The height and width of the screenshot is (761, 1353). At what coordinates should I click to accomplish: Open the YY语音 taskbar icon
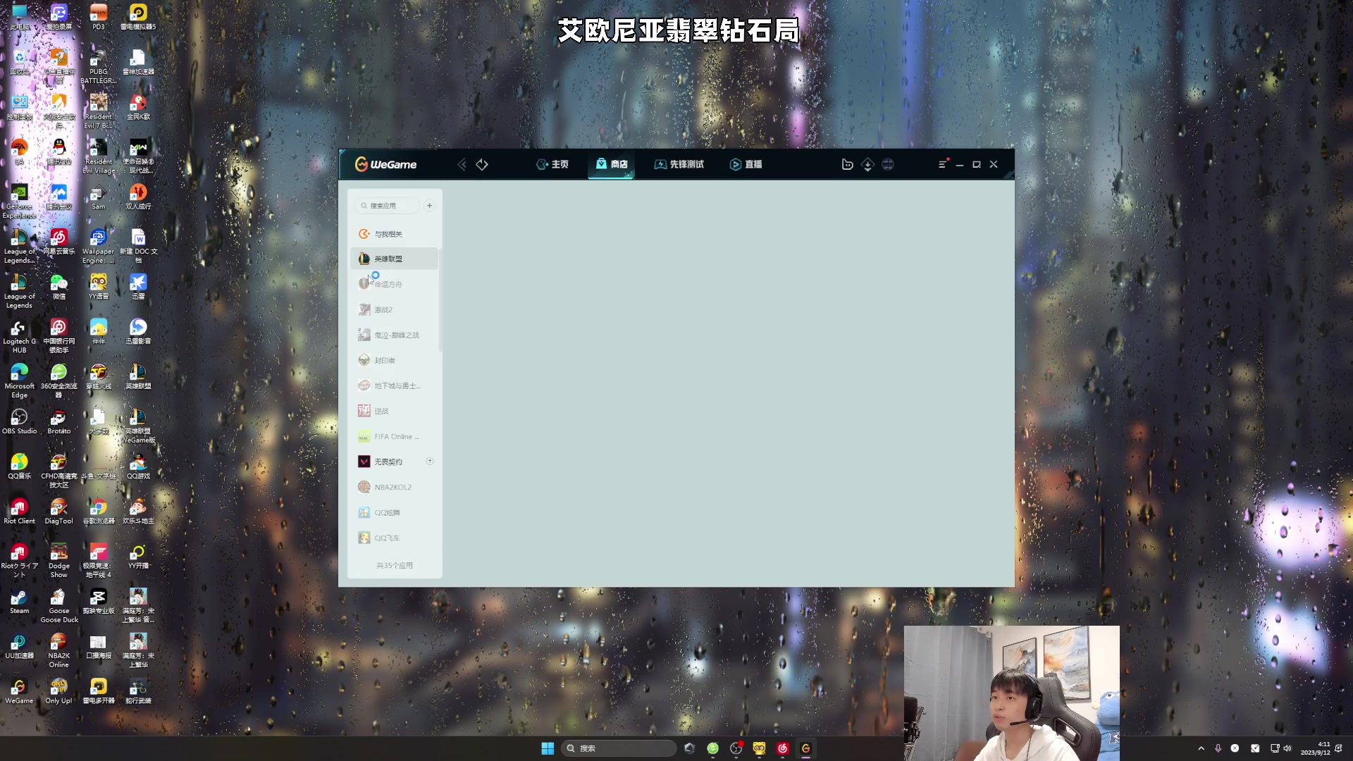pyautogui.click(x=759, y=748)
